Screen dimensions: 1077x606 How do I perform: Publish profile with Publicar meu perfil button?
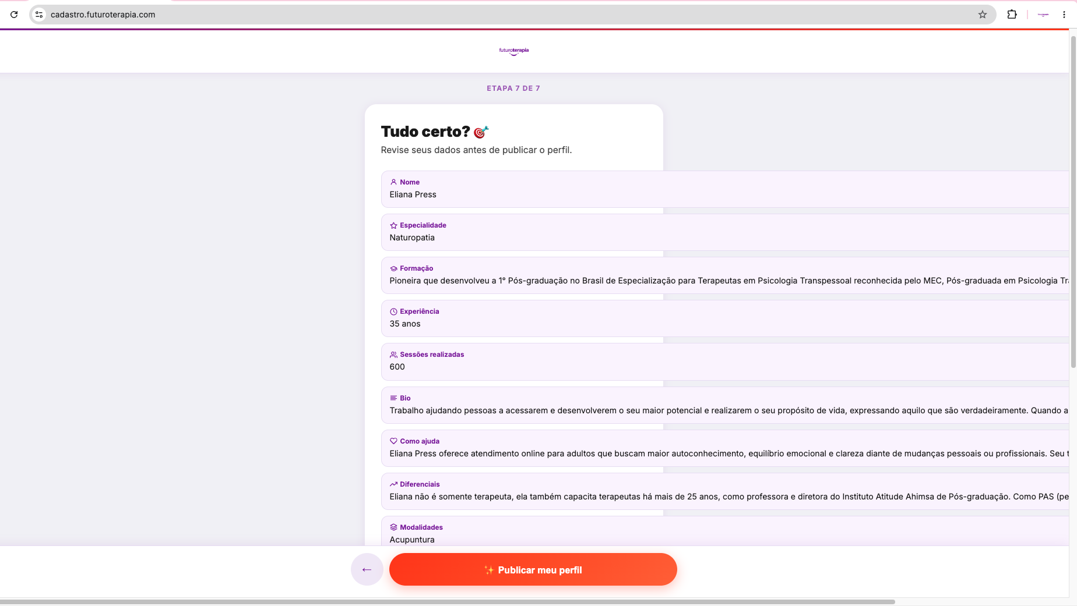coord(533,569)
